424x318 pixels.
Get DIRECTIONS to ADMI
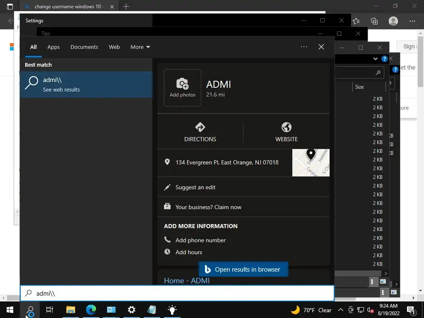[x=200, y=132]
